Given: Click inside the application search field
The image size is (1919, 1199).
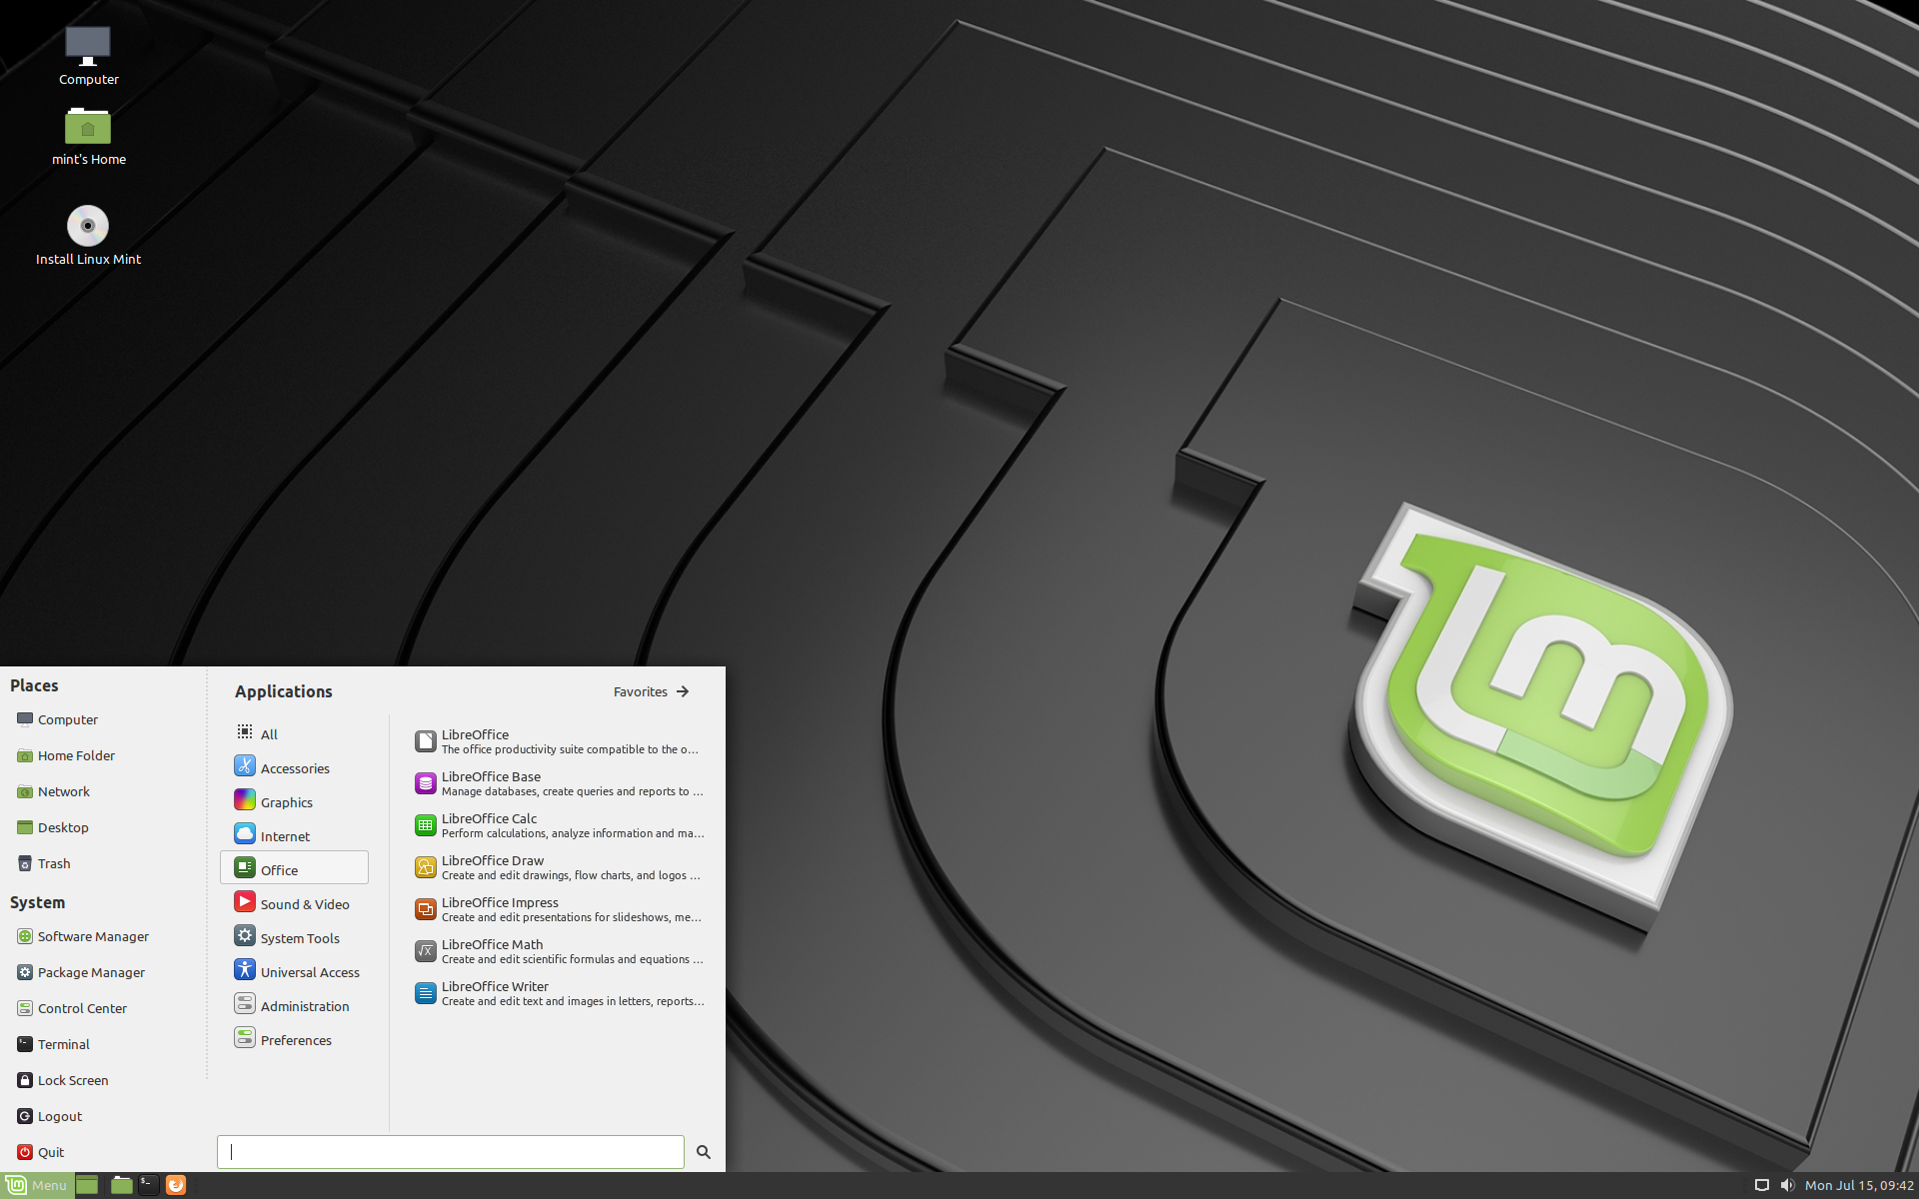Looking at the screenshot, I should click(x=450, y=1151).
